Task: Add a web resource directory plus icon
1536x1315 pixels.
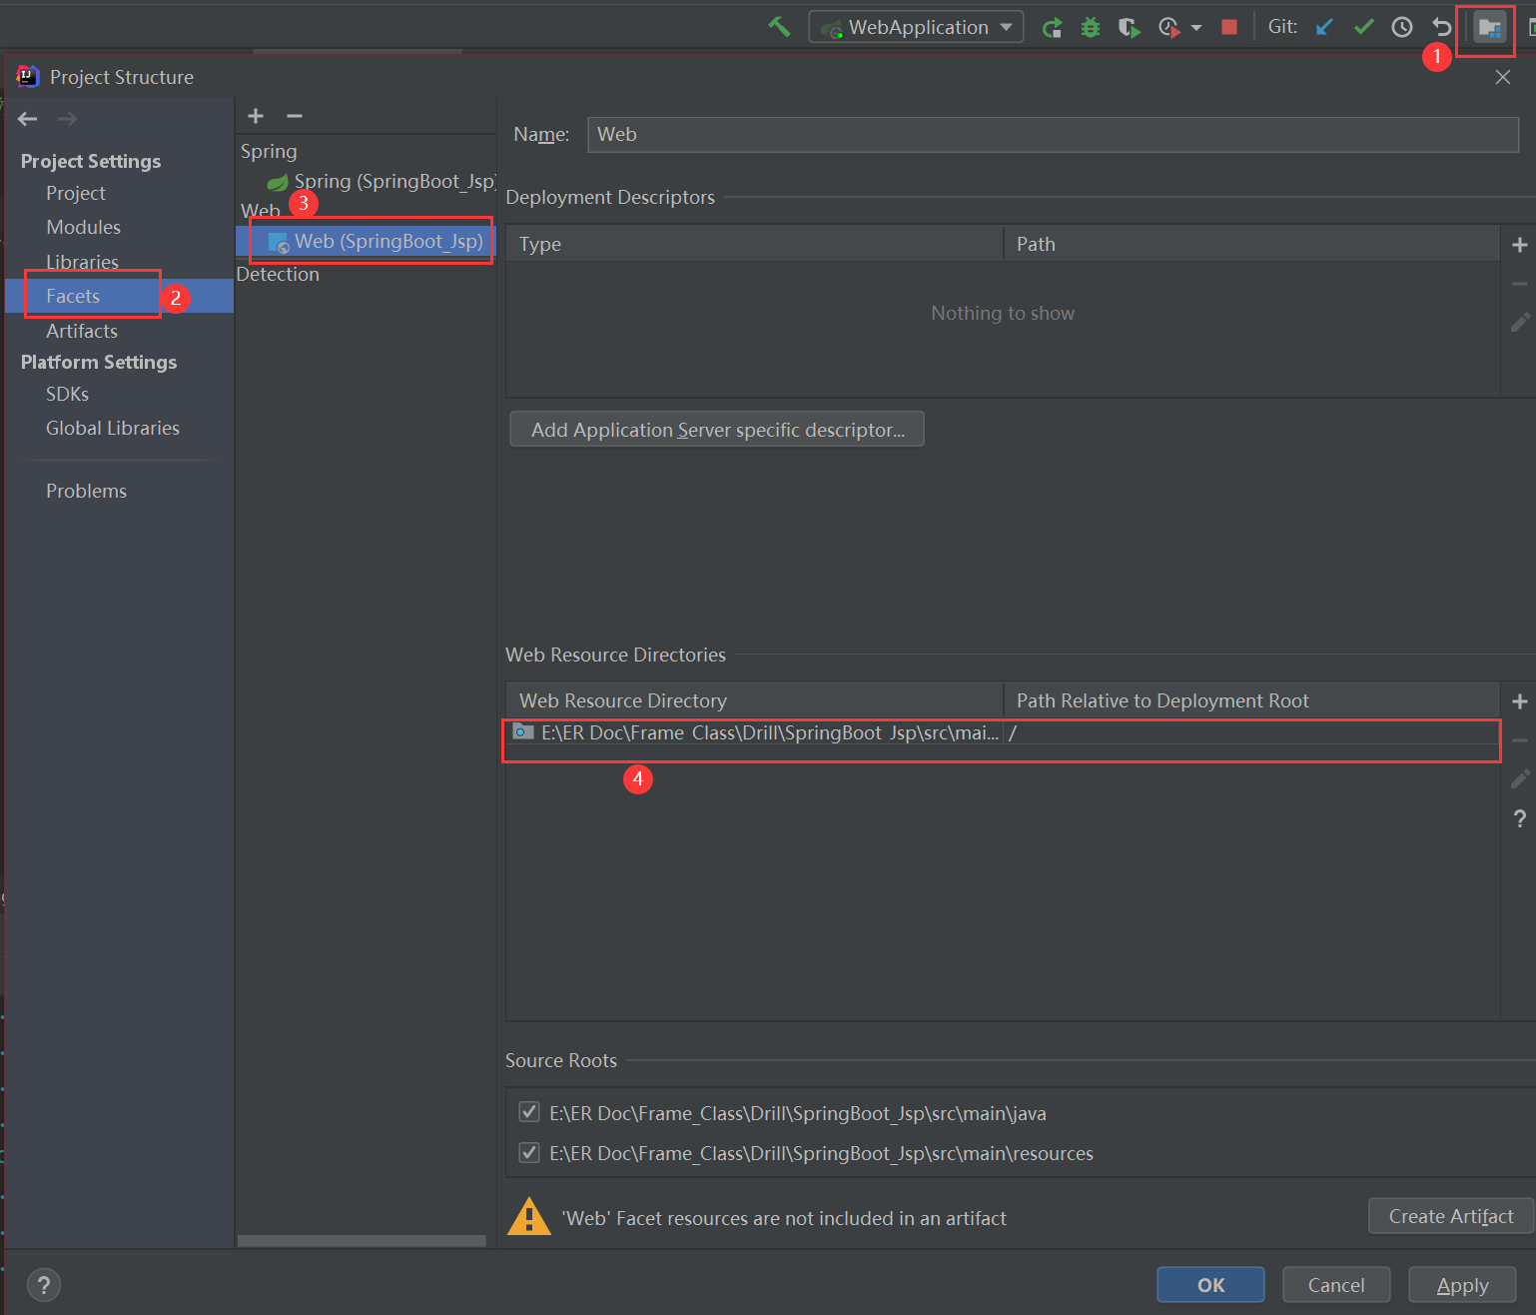Action: [x=1519, y=701]
